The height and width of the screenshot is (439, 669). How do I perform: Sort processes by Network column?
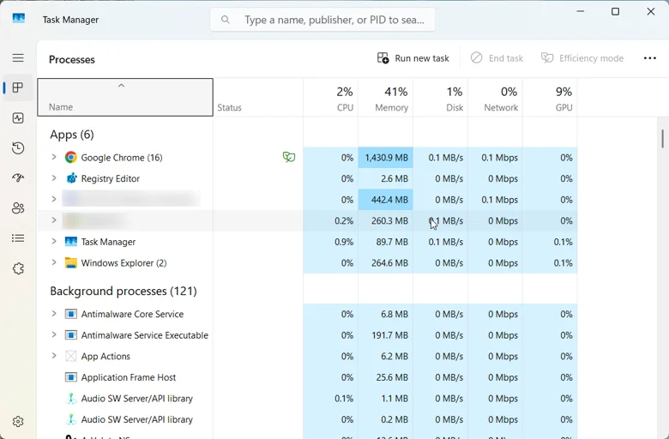coord(496,97)
